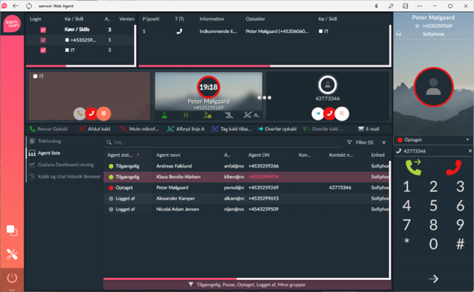Click the power icon in left sidebar
Viewport: 474px width, 292px height.
point(12,278)
